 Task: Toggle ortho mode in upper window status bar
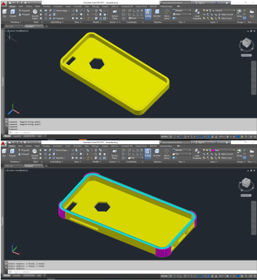pyautogui.click(x=181, y=137)
